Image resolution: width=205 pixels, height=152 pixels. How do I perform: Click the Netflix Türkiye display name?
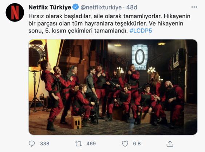point(50,7)
